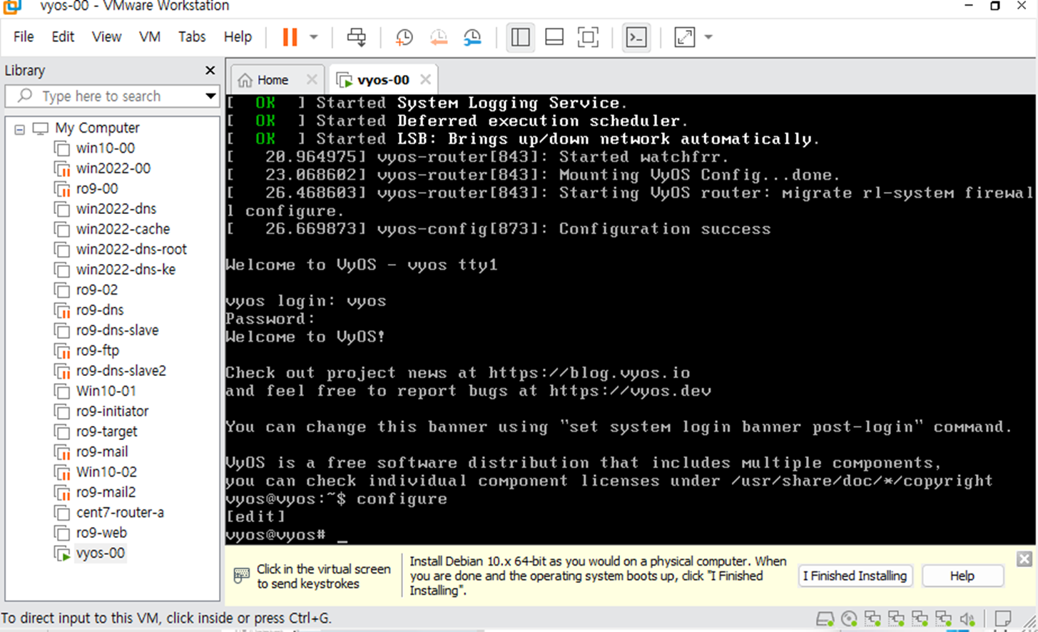Take a snapshot of this virtual machine
This screenshot has width=1038, height=632.
[x=404, y=37]
